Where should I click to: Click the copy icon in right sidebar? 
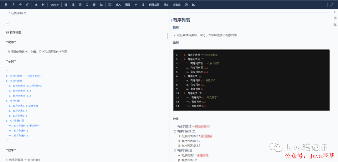pyautogui.click(x=335, y=18)
